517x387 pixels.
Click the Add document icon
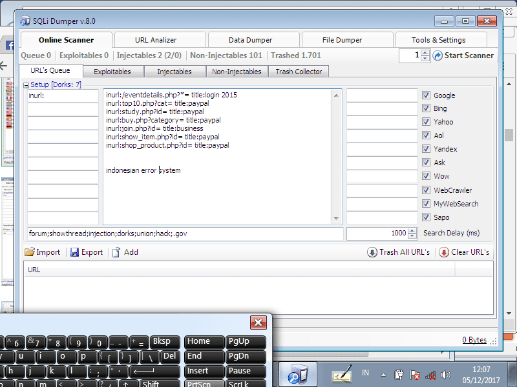116,252
